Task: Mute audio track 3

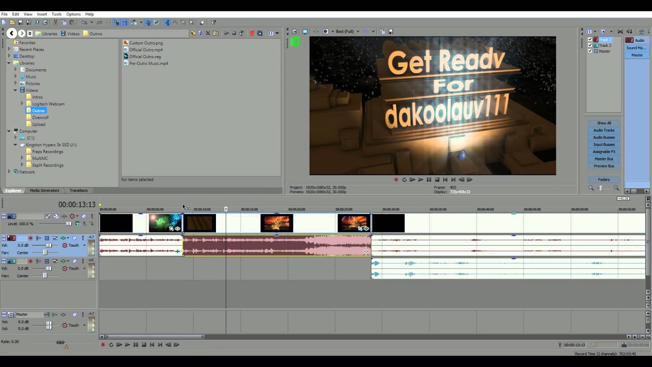Action: 74,261
